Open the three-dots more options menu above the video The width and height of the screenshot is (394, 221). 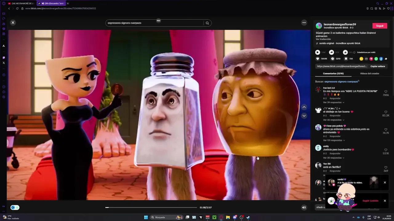coord(304,22)
